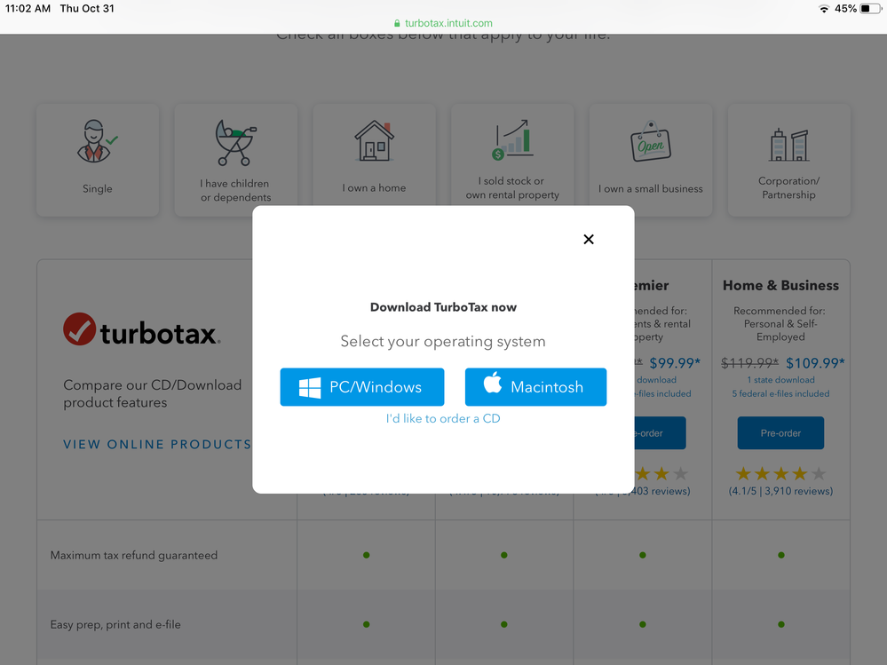The height and width of the screenshot is (665, 887).
Task: Select the stock chart icon tile
Action: [x=512, y=142]
